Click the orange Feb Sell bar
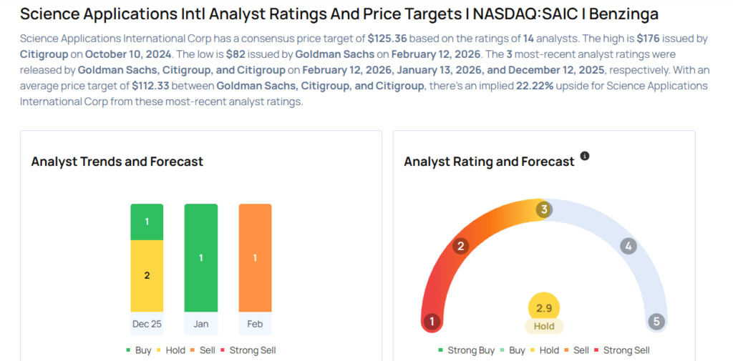 255,257
